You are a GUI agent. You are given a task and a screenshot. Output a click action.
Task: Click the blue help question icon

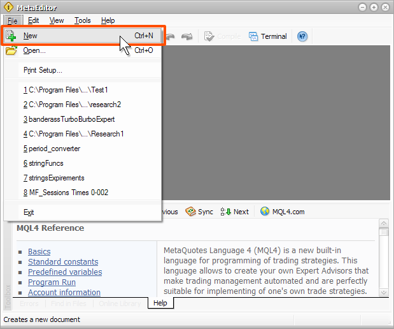click(x=302, y=36)
